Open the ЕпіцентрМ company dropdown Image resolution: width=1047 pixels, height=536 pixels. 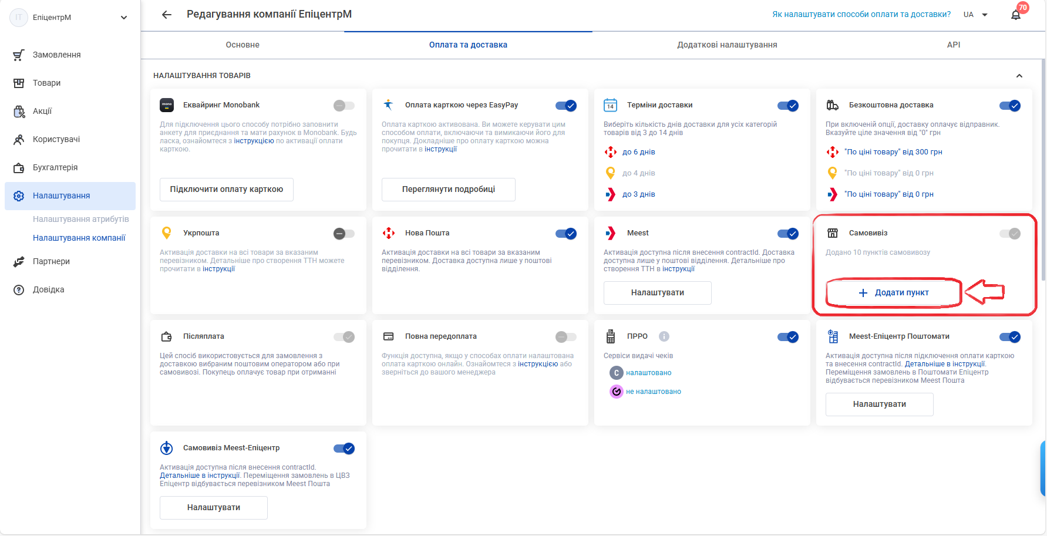tap(124, 18)
